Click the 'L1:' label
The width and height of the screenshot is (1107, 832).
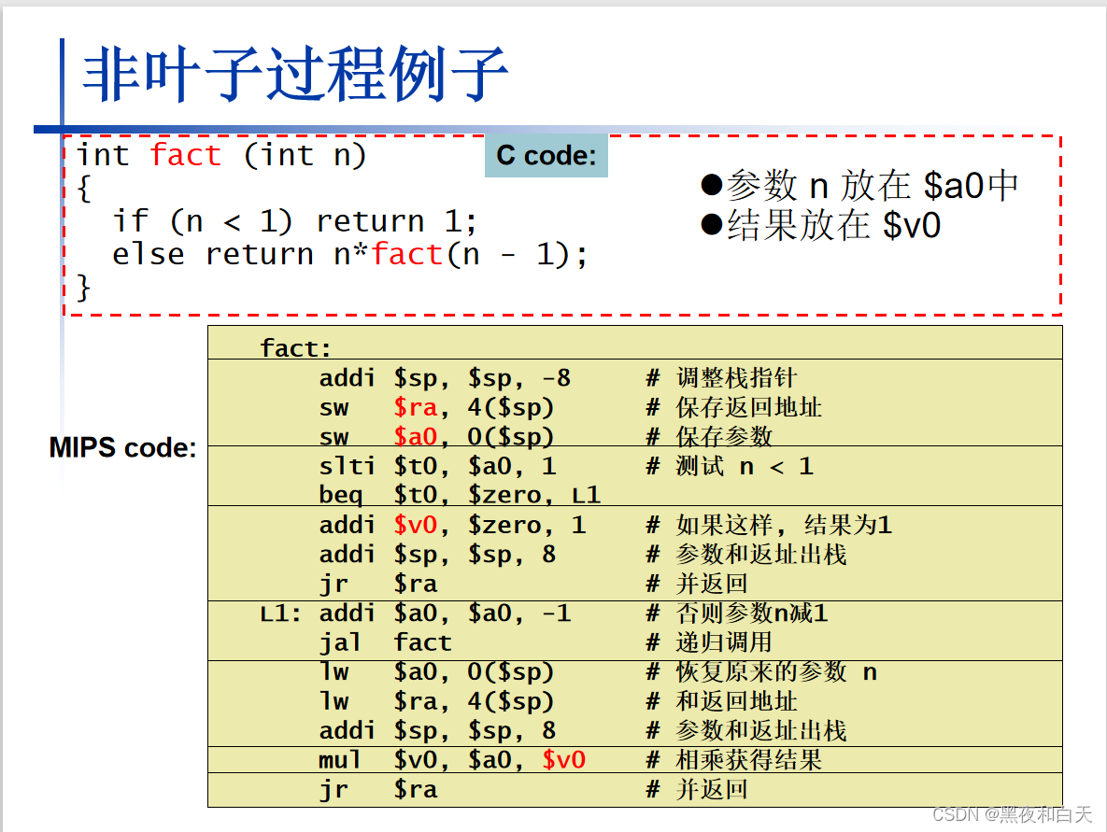pyautogui.click(x=280, y=613)
